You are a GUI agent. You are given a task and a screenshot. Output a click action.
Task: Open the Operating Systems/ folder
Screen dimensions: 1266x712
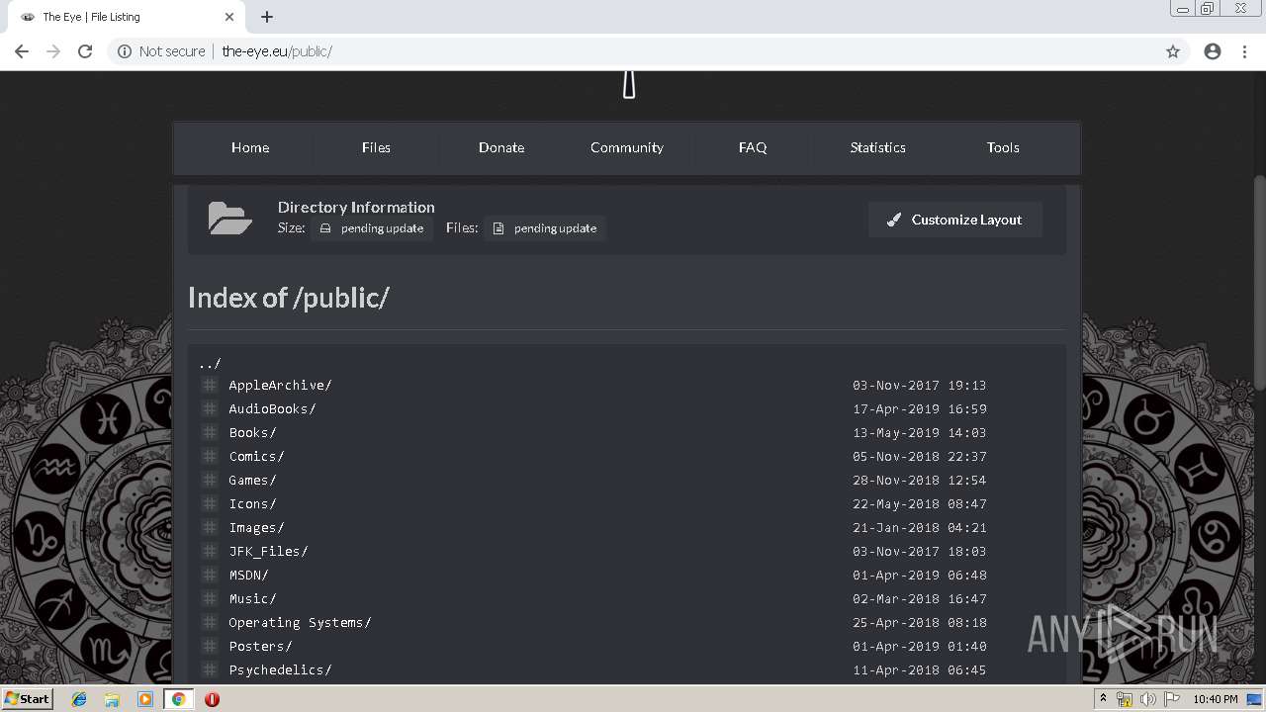pos(300,622)
